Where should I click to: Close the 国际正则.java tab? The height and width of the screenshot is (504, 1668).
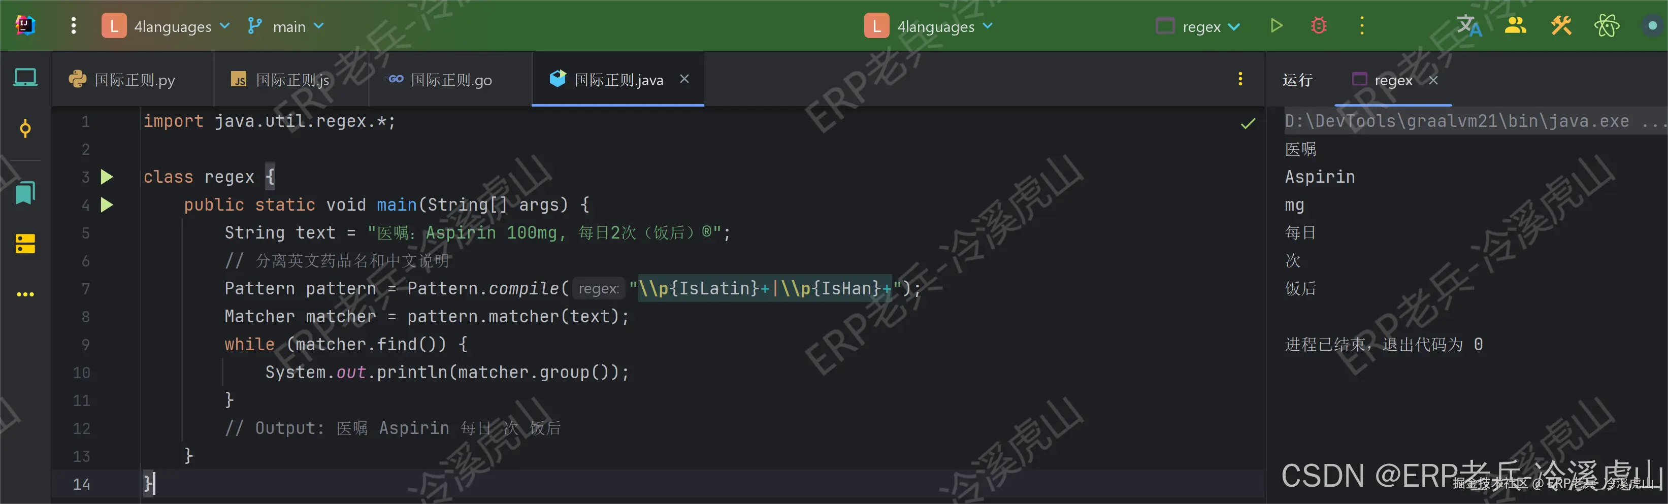[x=684, y=79]
